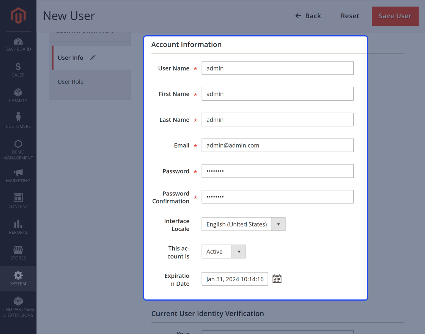
Task: Open the Expiration Date calendar picker
Action: tap(277, 279)
